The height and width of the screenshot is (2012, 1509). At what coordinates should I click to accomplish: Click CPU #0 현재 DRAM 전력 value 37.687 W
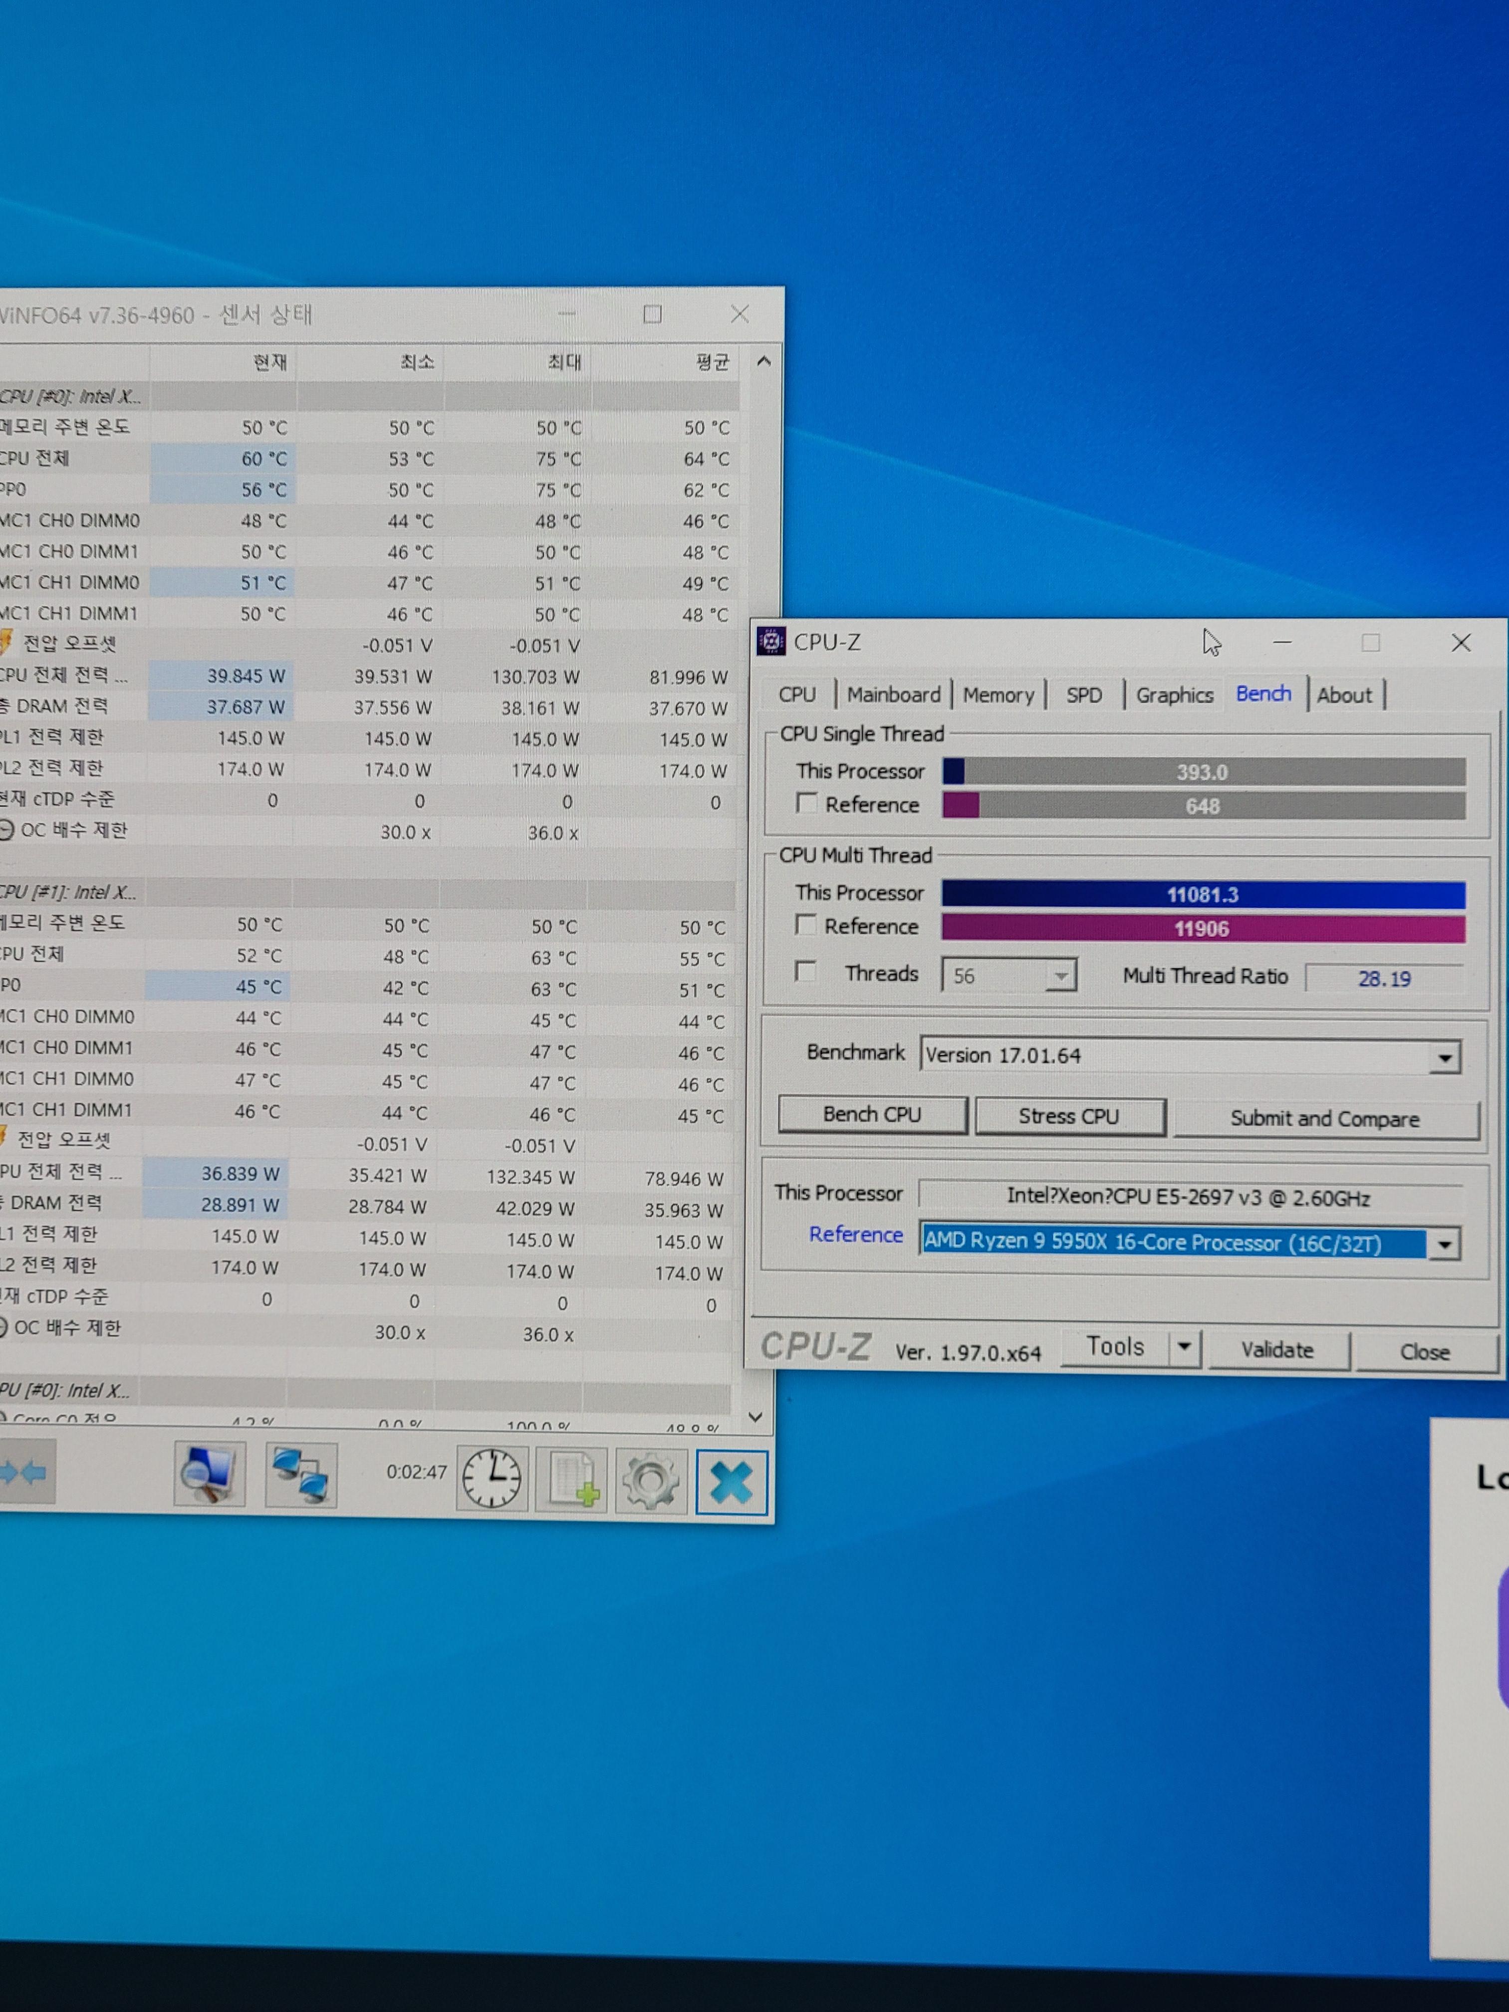(x=246, y=707)
